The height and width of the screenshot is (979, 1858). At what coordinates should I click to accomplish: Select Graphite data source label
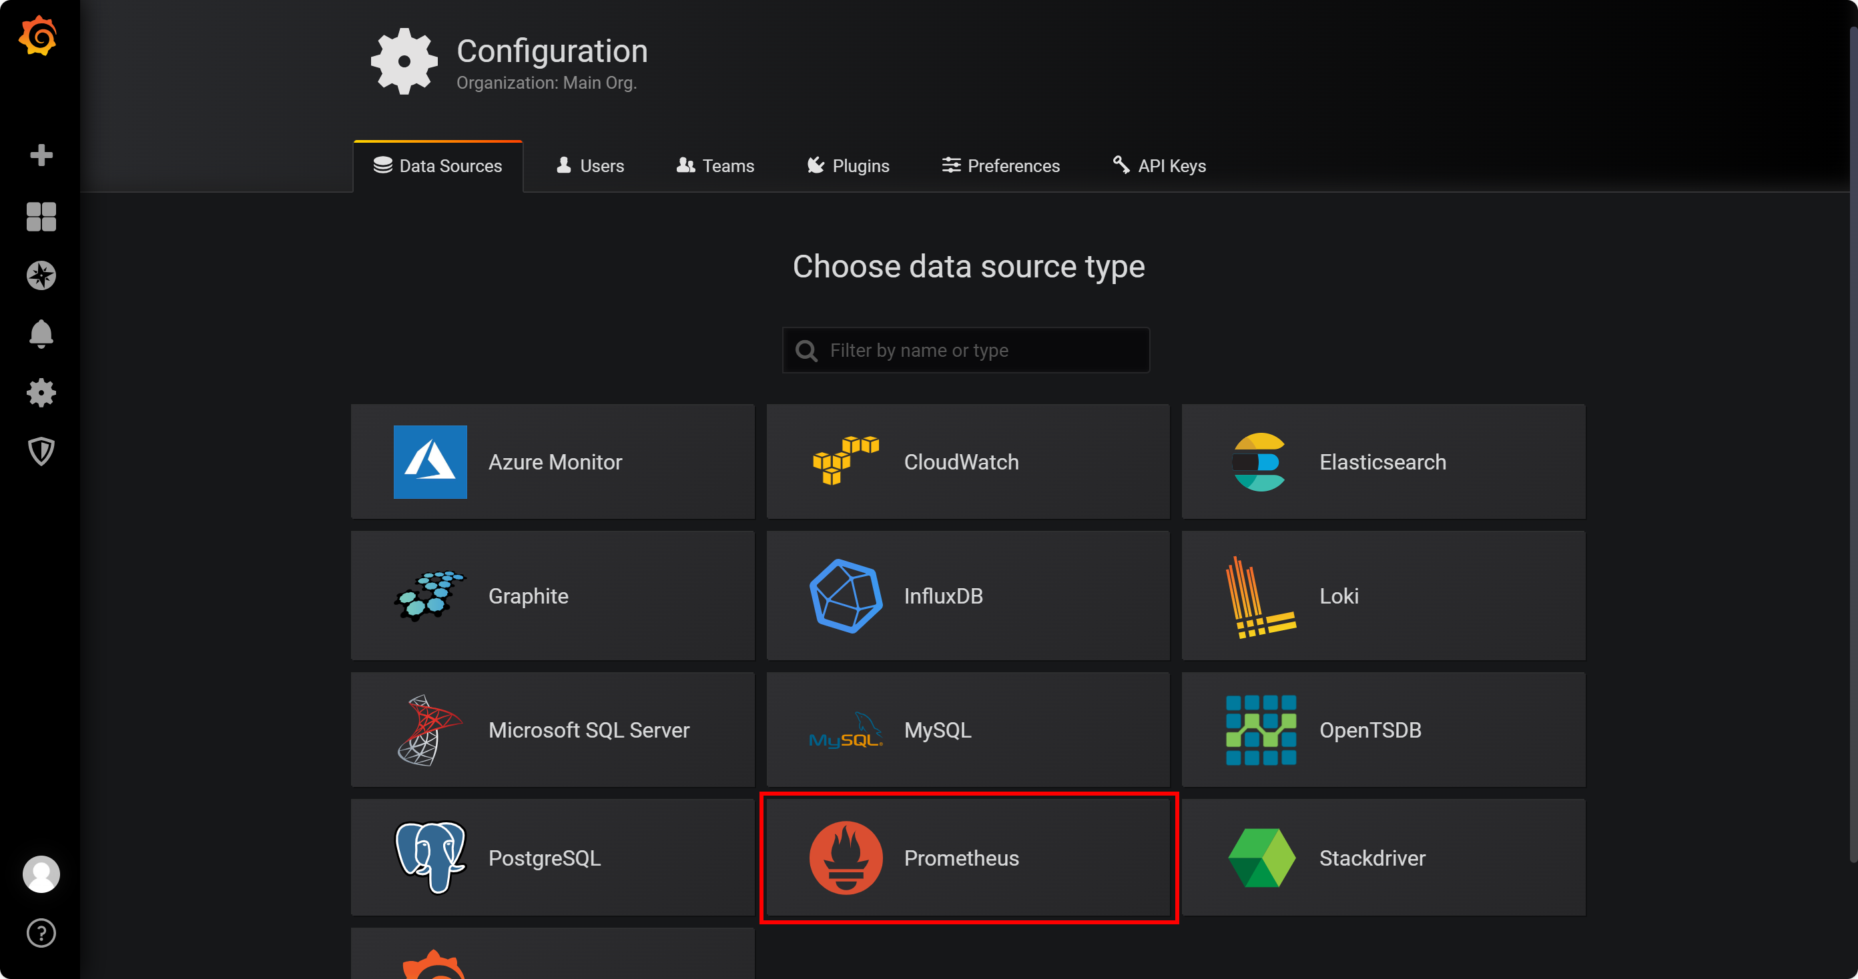(528, 596)
